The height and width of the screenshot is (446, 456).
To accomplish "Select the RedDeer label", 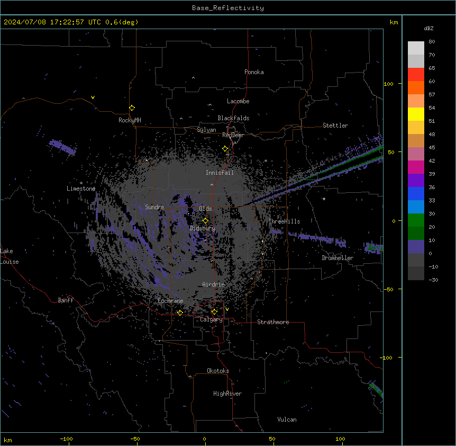I will 233,135.
